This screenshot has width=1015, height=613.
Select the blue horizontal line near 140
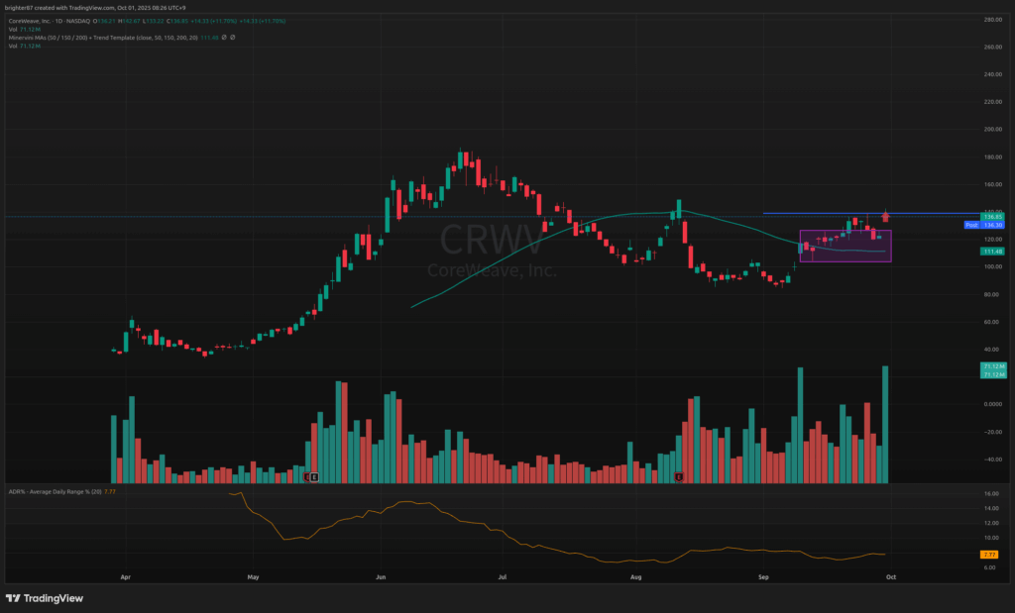[x=843, y=214]
